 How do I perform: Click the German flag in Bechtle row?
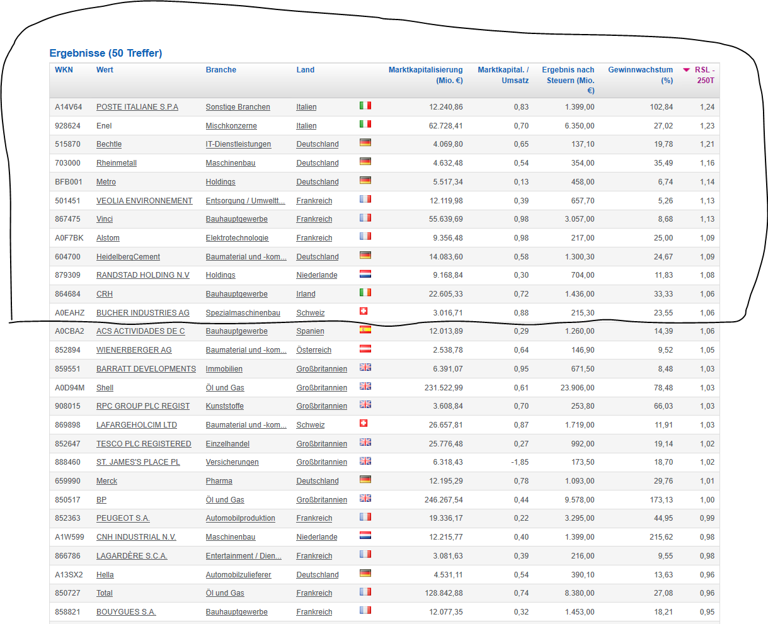(365, 143)
